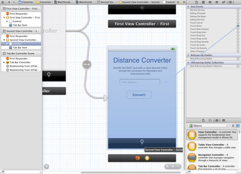Click the outline filter search field at bottom left
The width and height of the screenshot is (241, 174).
(21, 172)
